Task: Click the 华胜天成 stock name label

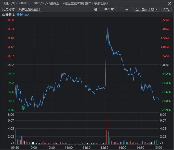Action: click(8, 15)
